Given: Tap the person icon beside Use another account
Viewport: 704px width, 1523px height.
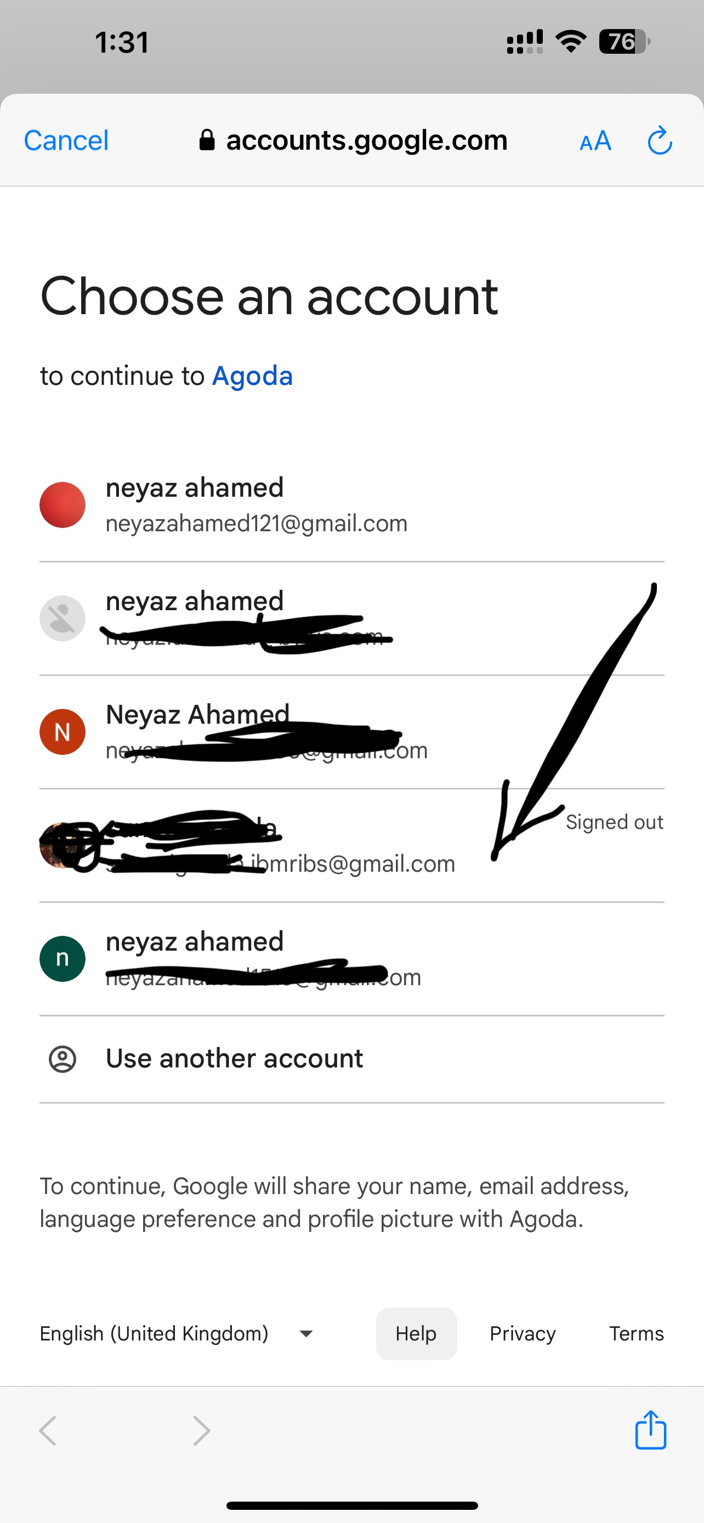Looking at the screenshot, I should pos(62,1059).
